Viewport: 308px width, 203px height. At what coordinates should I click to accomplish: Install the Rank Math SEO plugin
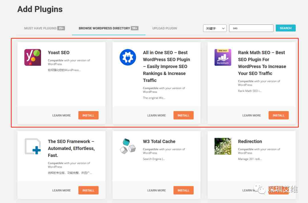coord(279,115)
